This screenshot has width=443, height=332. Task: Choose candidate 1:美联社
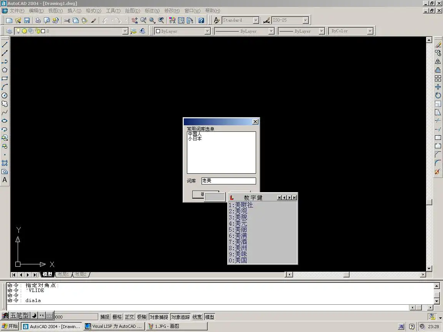coord(241,205)
